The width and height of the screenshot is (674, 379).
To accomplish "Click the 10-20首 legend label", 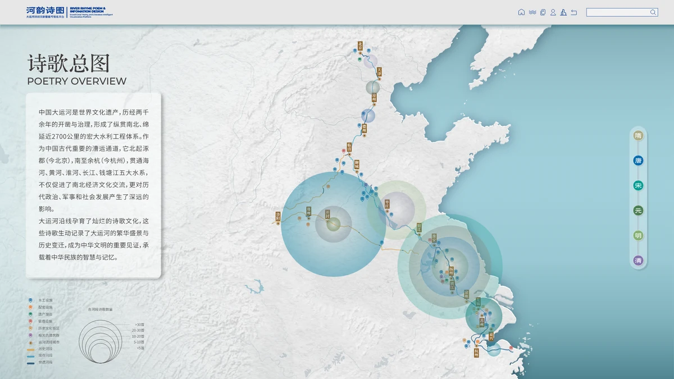I will (x=138, y=336).
